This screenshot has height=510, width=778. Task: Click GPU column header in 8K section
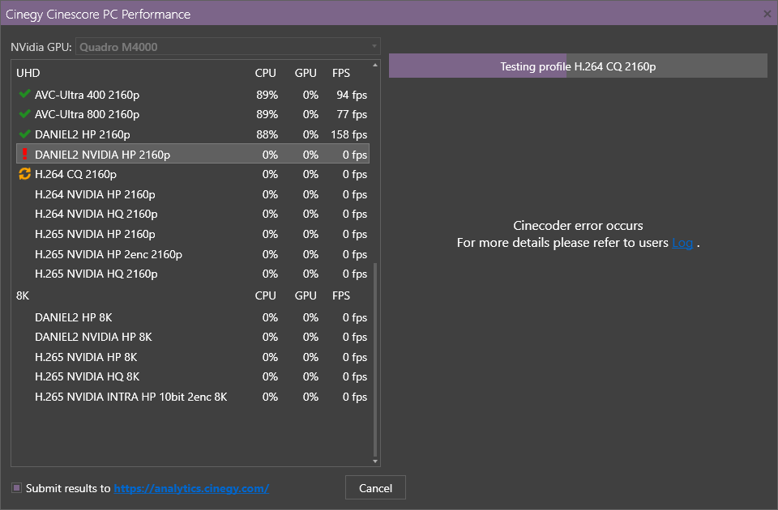click(306, 295)
